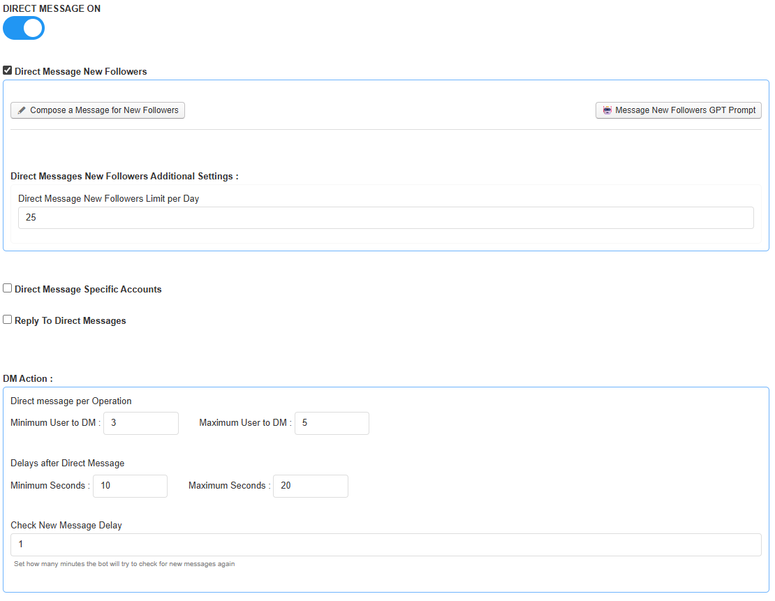Click the Direct Message New Followers label text
Screen dimensions: 775x601
pyautogui.click(x=81, y=72)
